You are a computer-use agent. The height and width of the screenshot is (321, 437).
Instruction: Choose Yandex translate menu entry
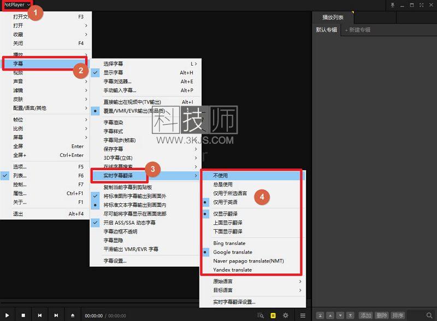pos(252,270)
